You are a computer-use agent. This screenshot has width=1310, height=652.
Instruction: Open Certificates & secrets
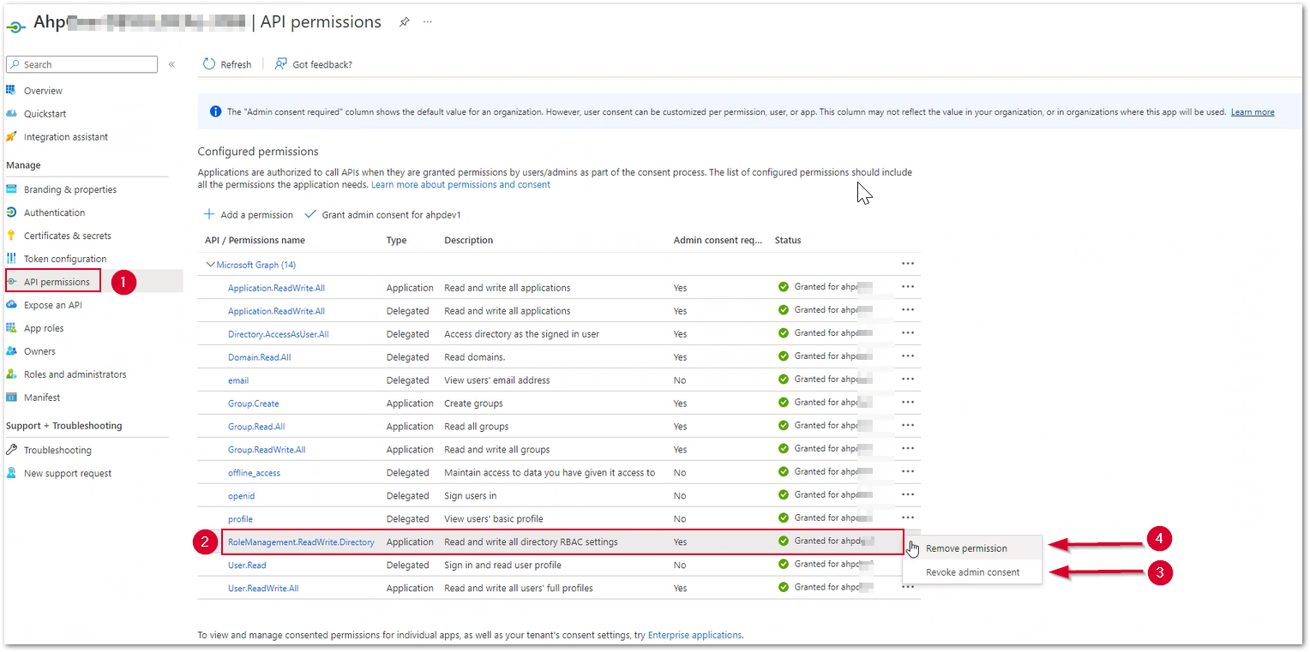pyautogui.click(x=68, y=236)
